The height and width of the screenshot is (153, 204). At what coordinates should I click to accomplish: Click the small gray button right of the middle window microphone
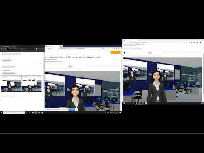(71, 66)
